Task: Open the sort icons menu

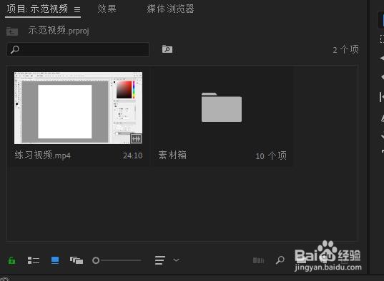Action: [x=160, y=260]
